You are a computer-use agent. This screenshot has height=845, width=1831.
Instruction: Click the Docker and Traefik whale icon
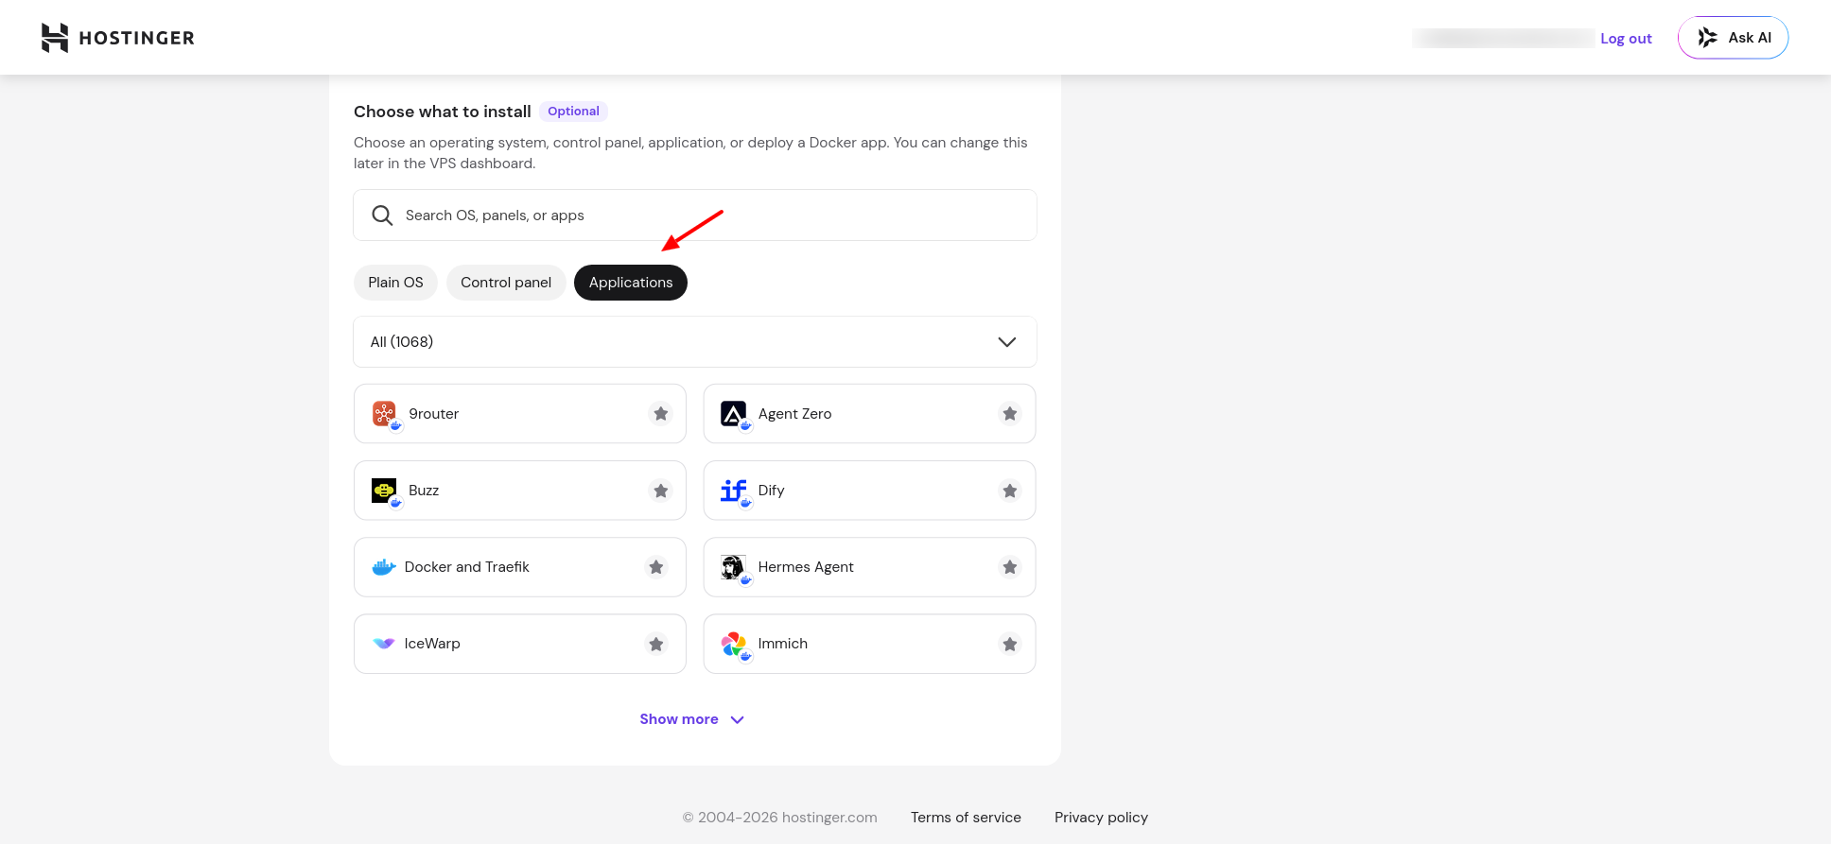tap(383, 567)
